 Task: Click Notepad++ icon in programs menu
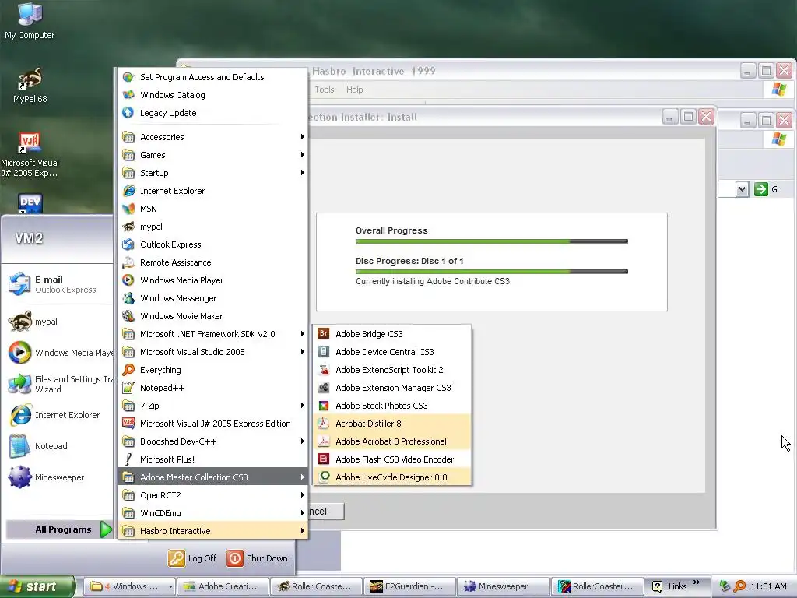128,388
